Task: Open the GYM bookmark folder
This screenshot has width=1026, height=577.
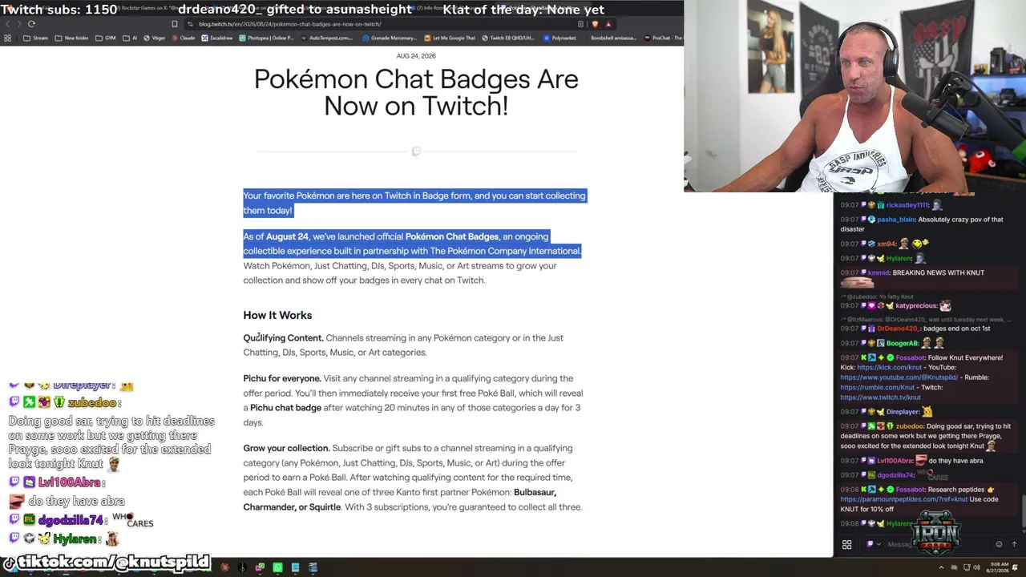Action: [x=106, y=38]
